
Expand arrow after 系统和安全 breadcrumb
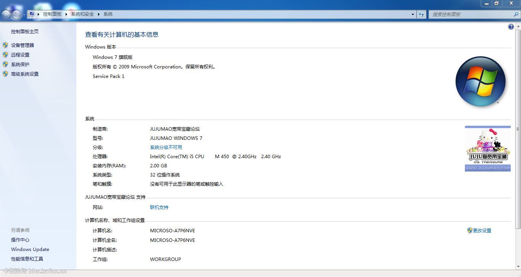click(x=99, y=14)
